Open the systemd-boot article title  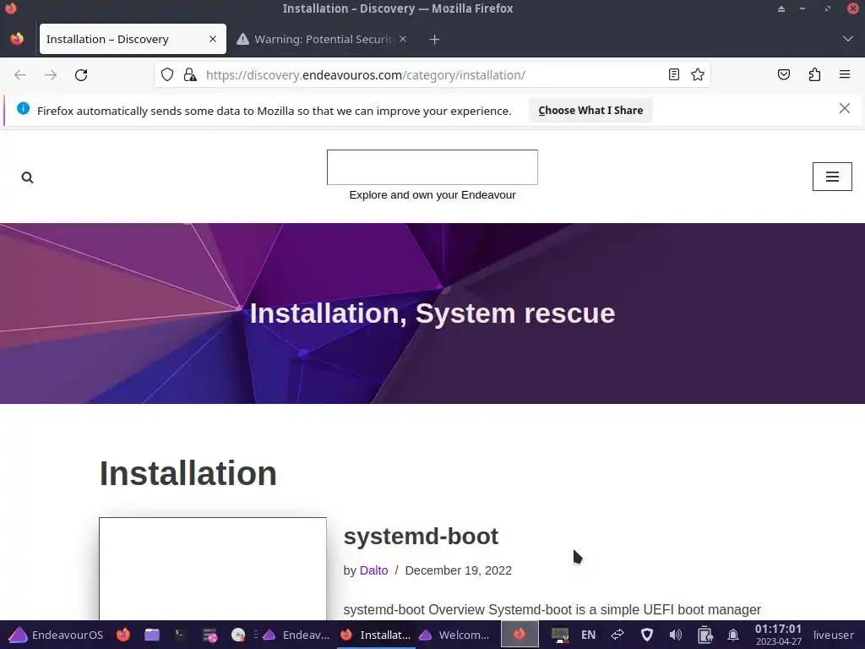coord(421,537)
